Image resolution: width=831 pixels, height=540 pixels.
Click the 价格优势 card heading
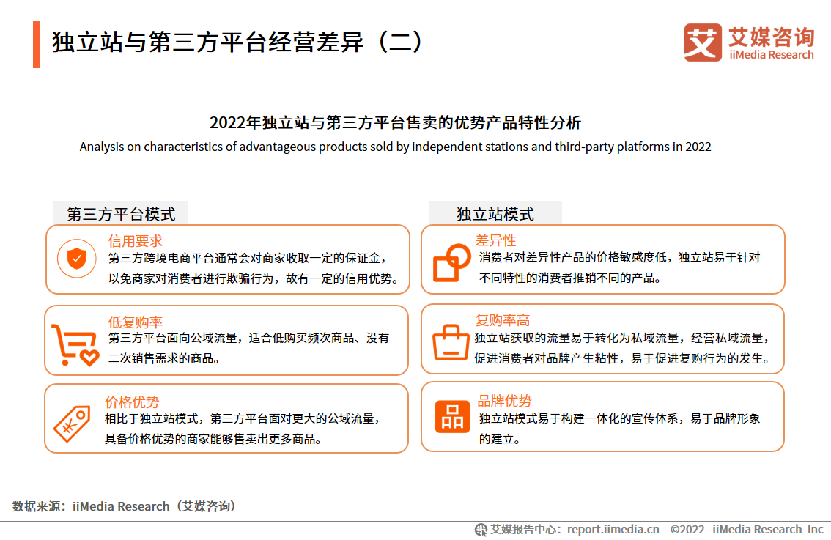pyautogui.click(x=131, y=402)
